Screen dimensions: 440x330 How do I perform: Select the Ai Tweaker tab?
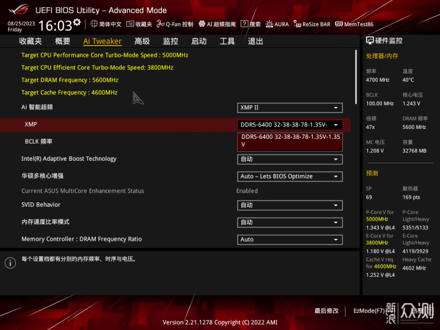[x=103, y=42]
